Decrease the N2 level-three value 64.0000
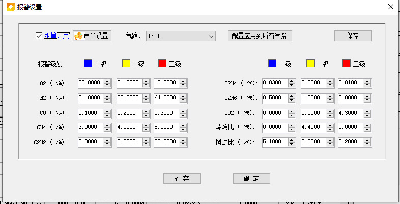 [183, 101]
